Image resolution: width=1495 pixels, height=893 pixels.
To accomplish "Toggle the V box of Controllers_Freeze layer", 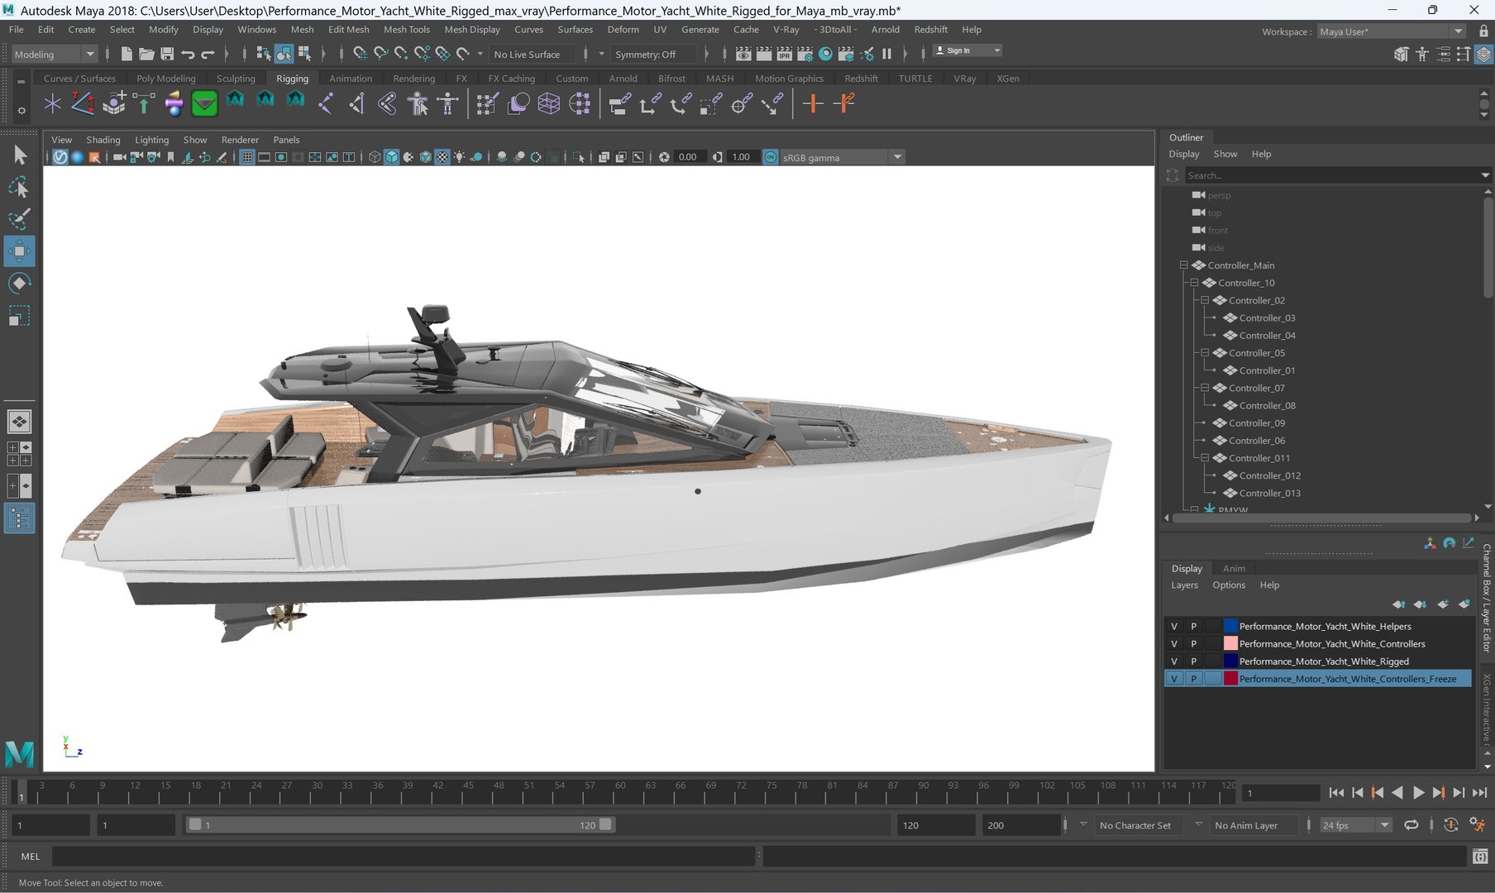I will tap(1173, 679).
